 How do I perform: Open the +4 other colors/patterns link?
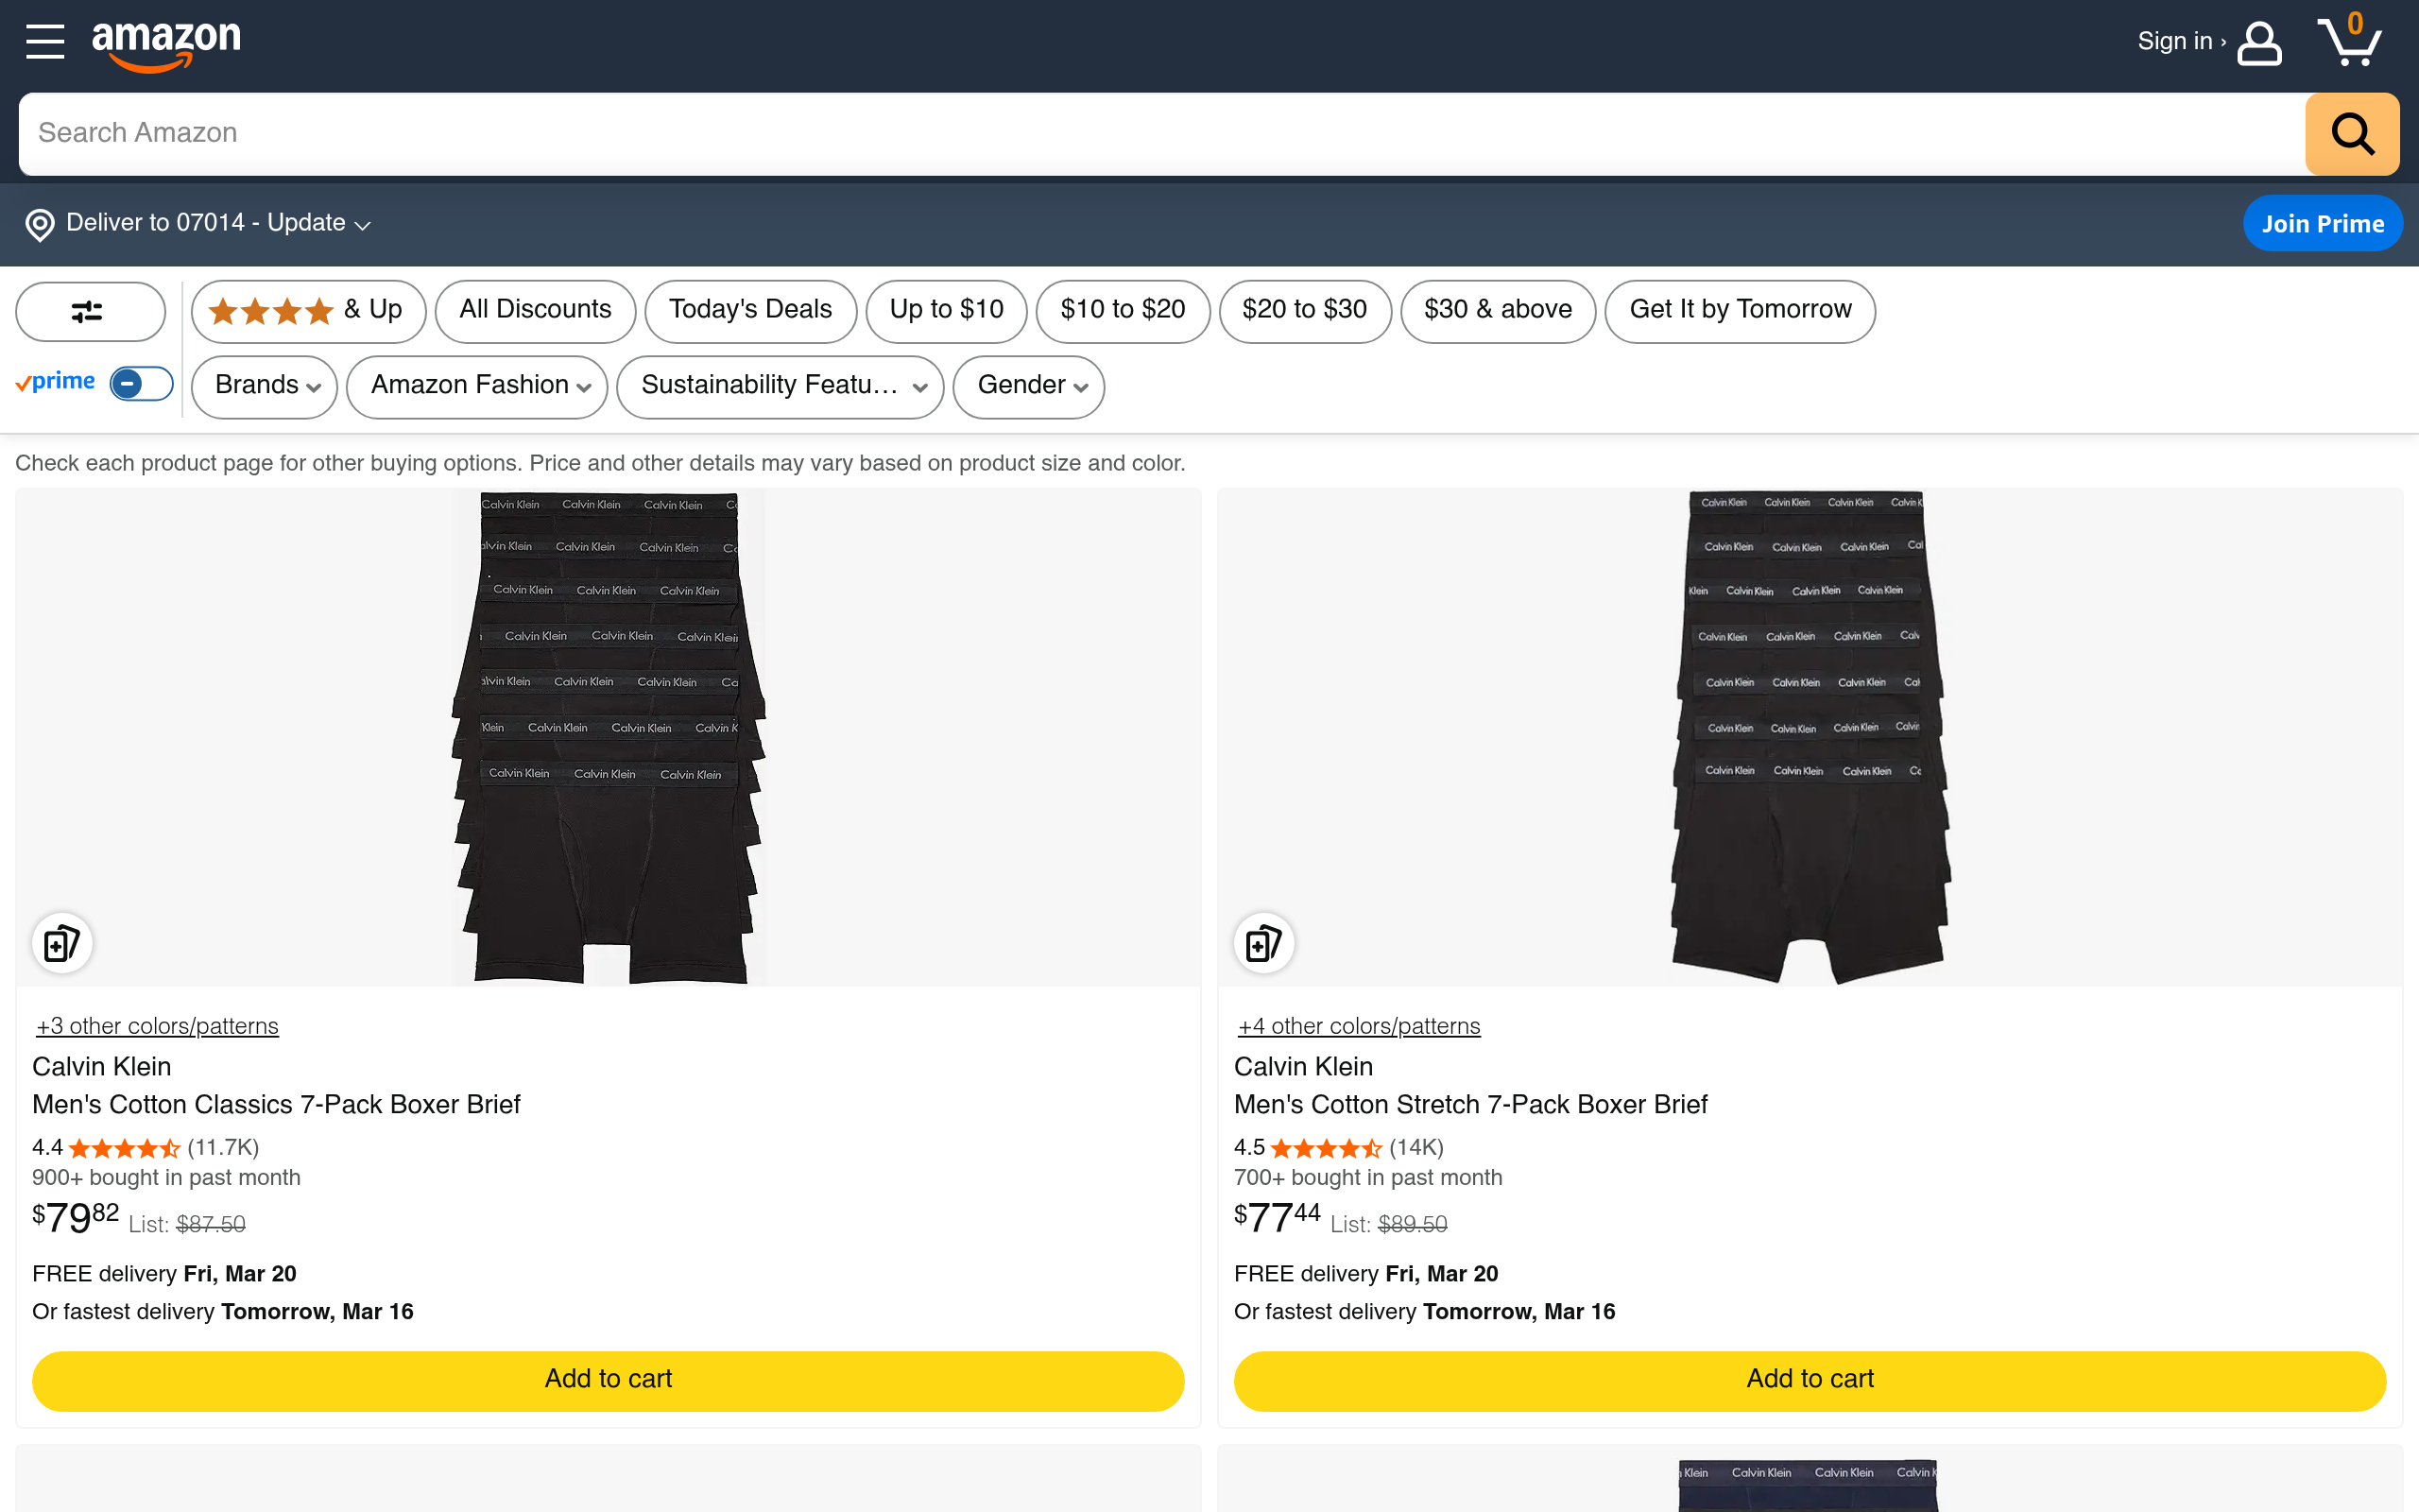pyautogui.click(x=1359, y=1026)
